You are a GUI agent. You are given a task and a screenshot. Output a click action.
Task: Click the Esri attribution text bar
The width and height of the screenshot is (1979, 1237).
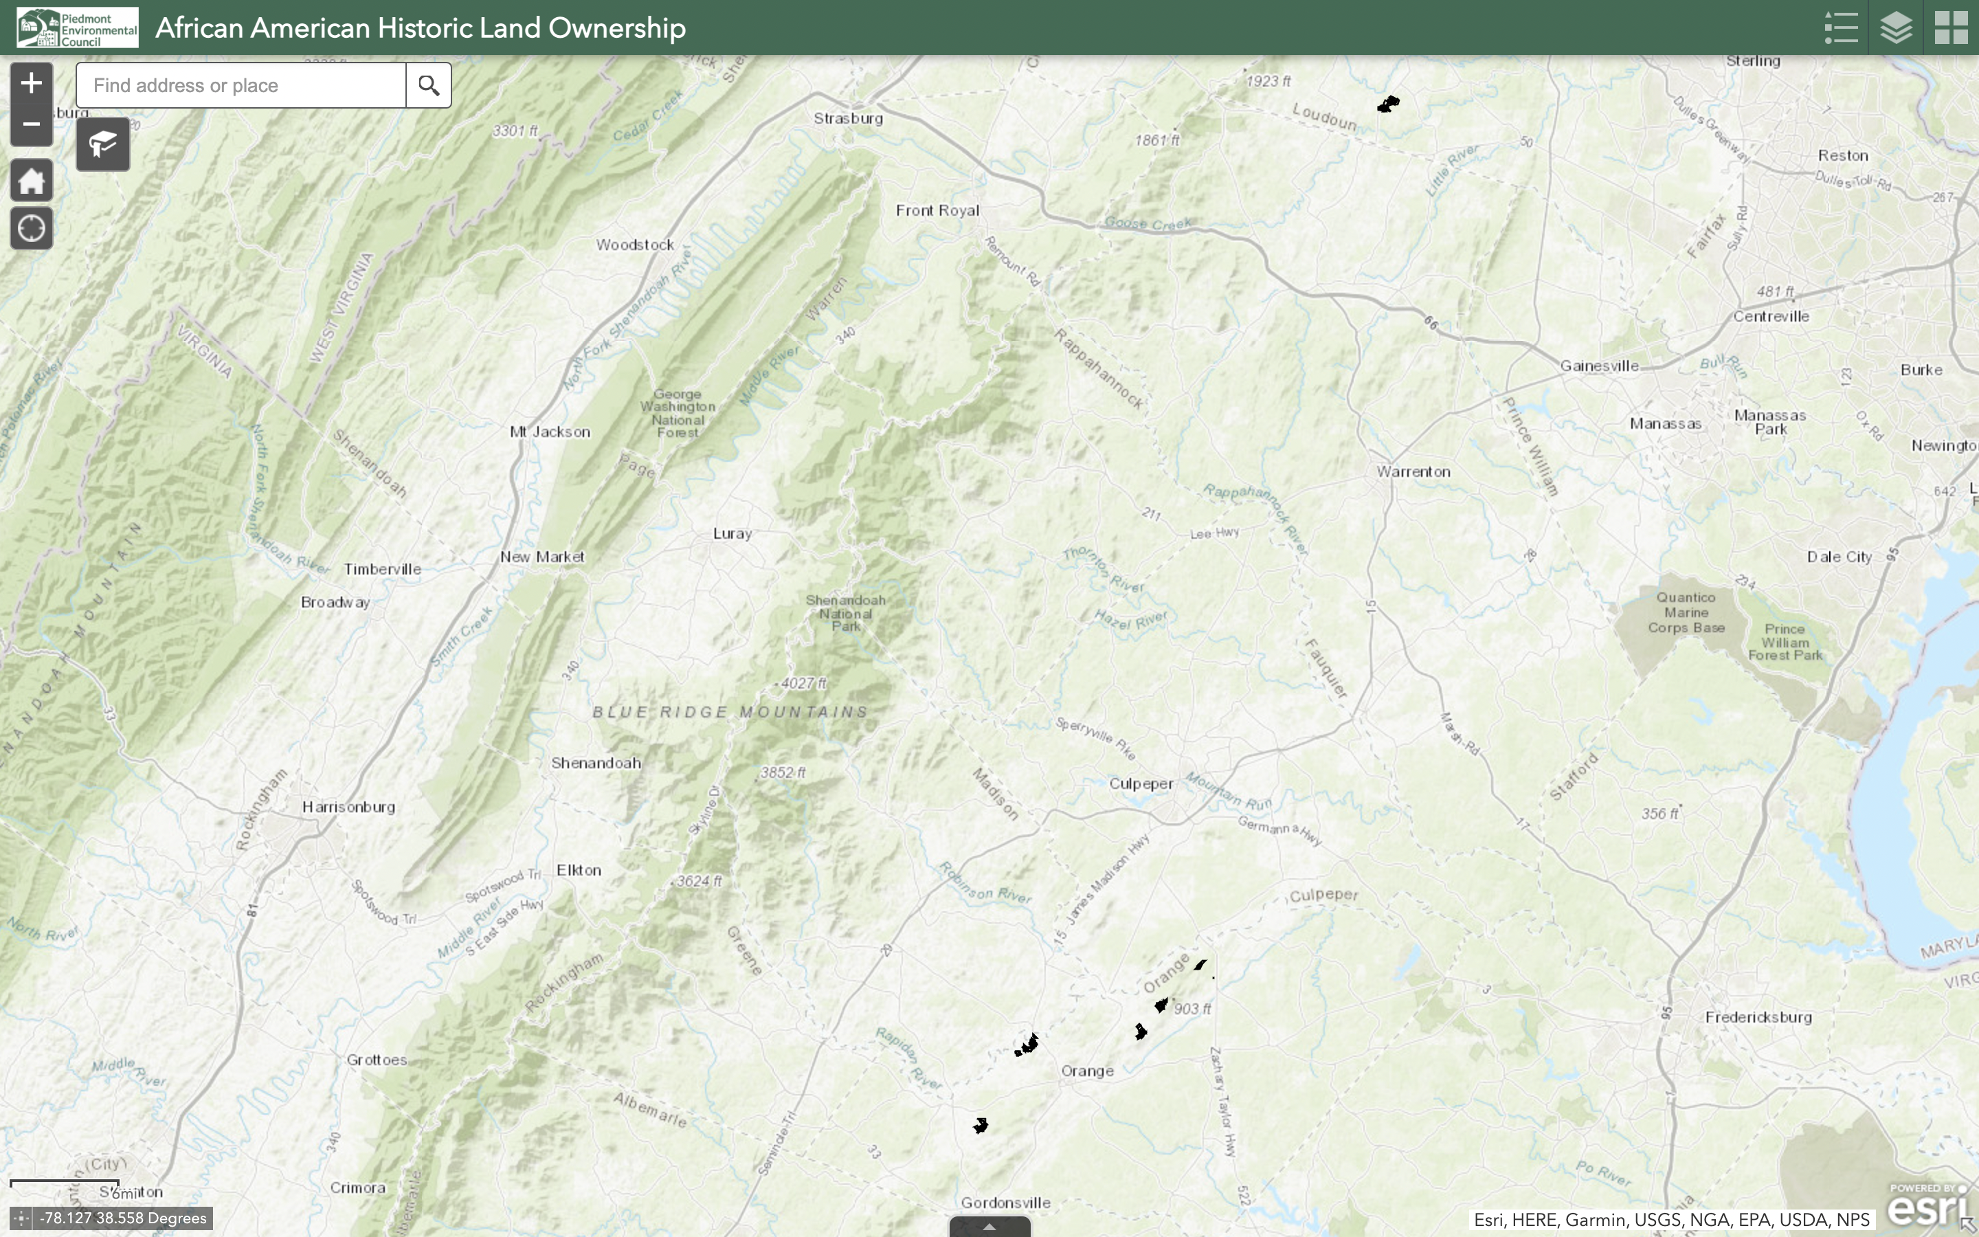coord(1670,1220)
